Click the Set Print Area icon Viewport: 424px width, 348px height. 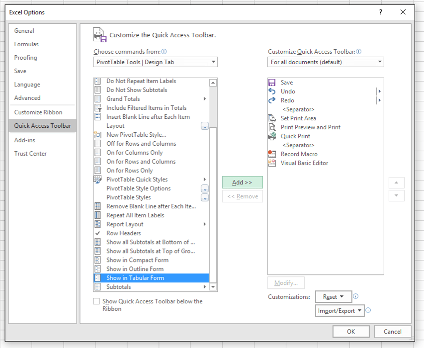coord(271,118)
